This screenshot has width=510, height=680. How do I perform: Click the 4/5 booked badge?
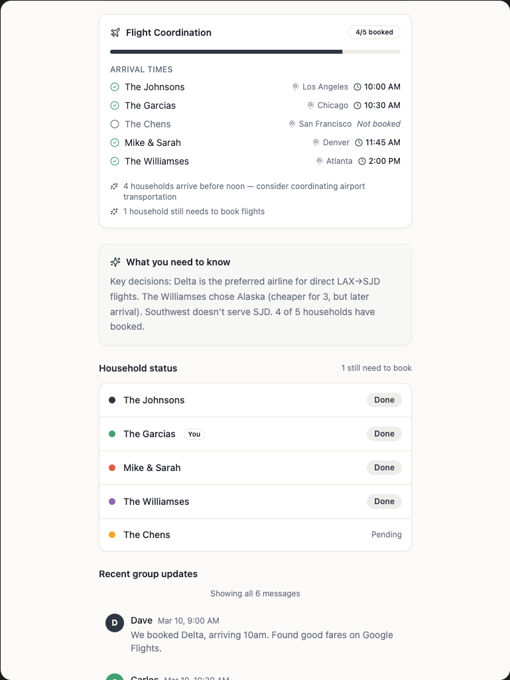(374, 32)
